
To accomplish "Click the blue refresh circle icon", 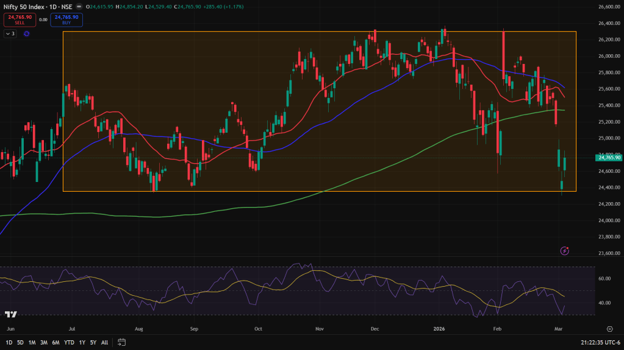I will point(27,33).
